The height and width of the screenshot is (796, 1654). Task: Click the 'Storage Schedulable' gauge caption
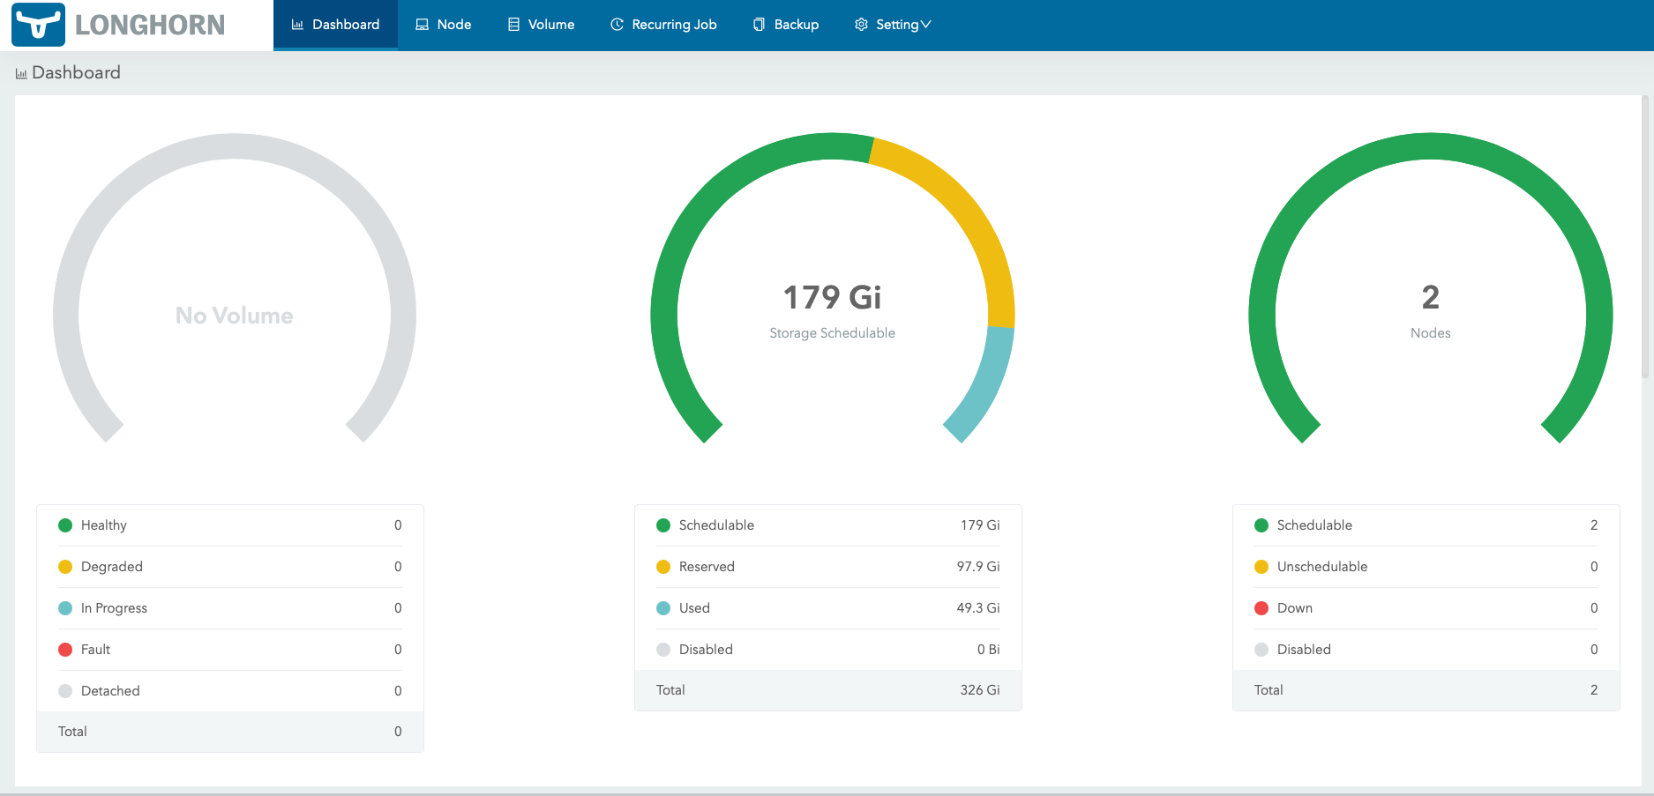pos(832,333)
